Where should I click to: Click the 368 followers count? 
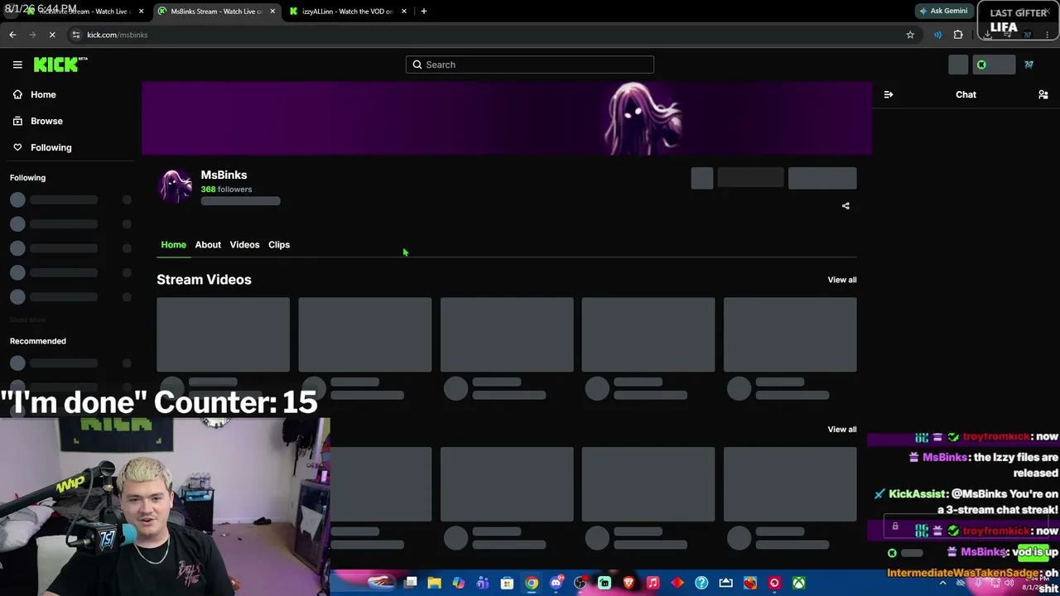pos(226,190)
